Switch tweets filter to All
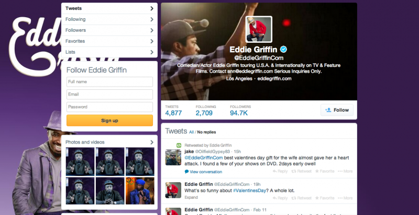 click(x=191, y=132)
